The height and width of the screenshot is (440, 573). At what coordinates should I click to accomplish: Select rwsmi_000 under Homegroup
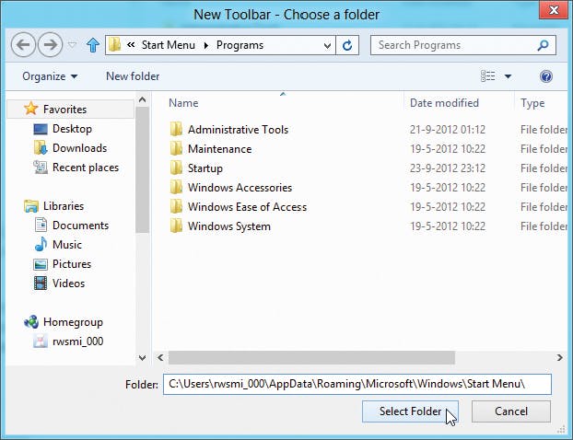click(x=77, y=342)
